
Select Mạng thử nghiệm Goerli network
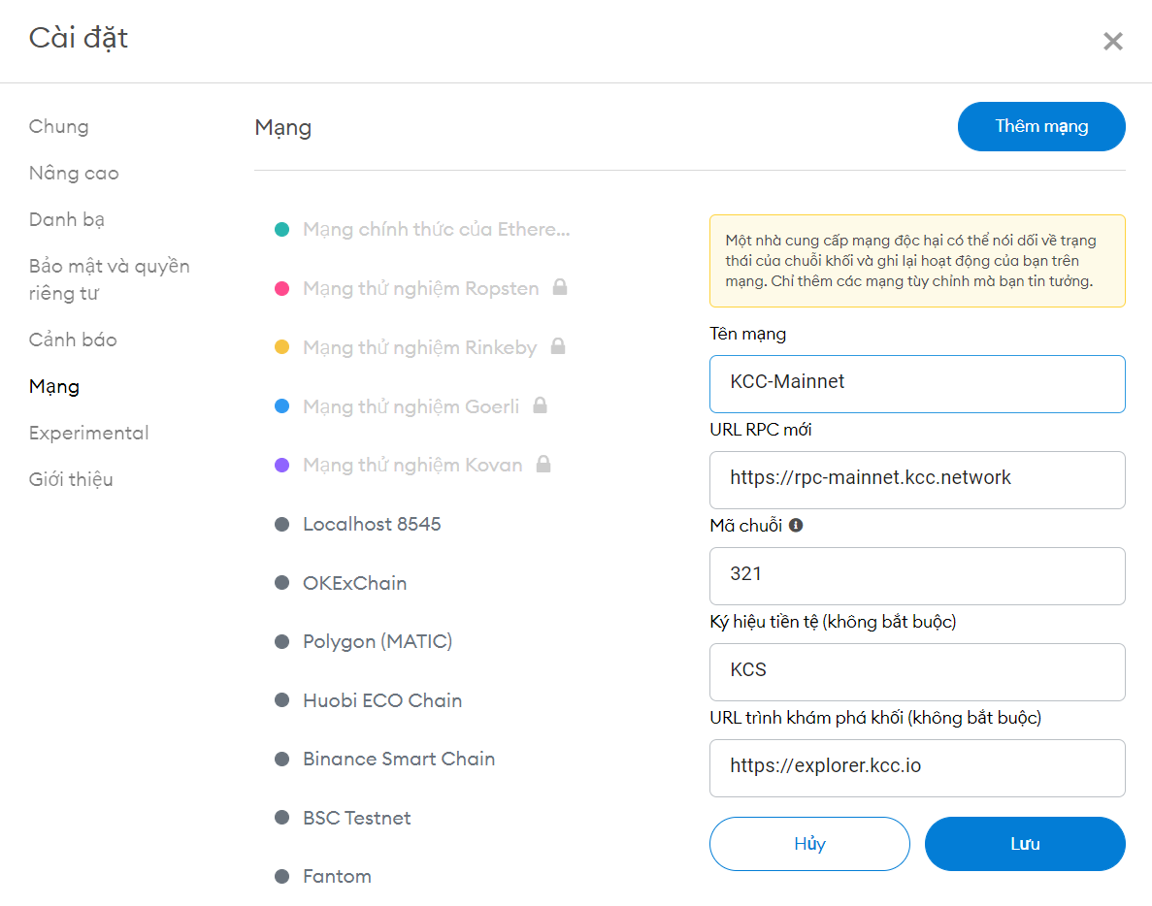pos(411,406)
